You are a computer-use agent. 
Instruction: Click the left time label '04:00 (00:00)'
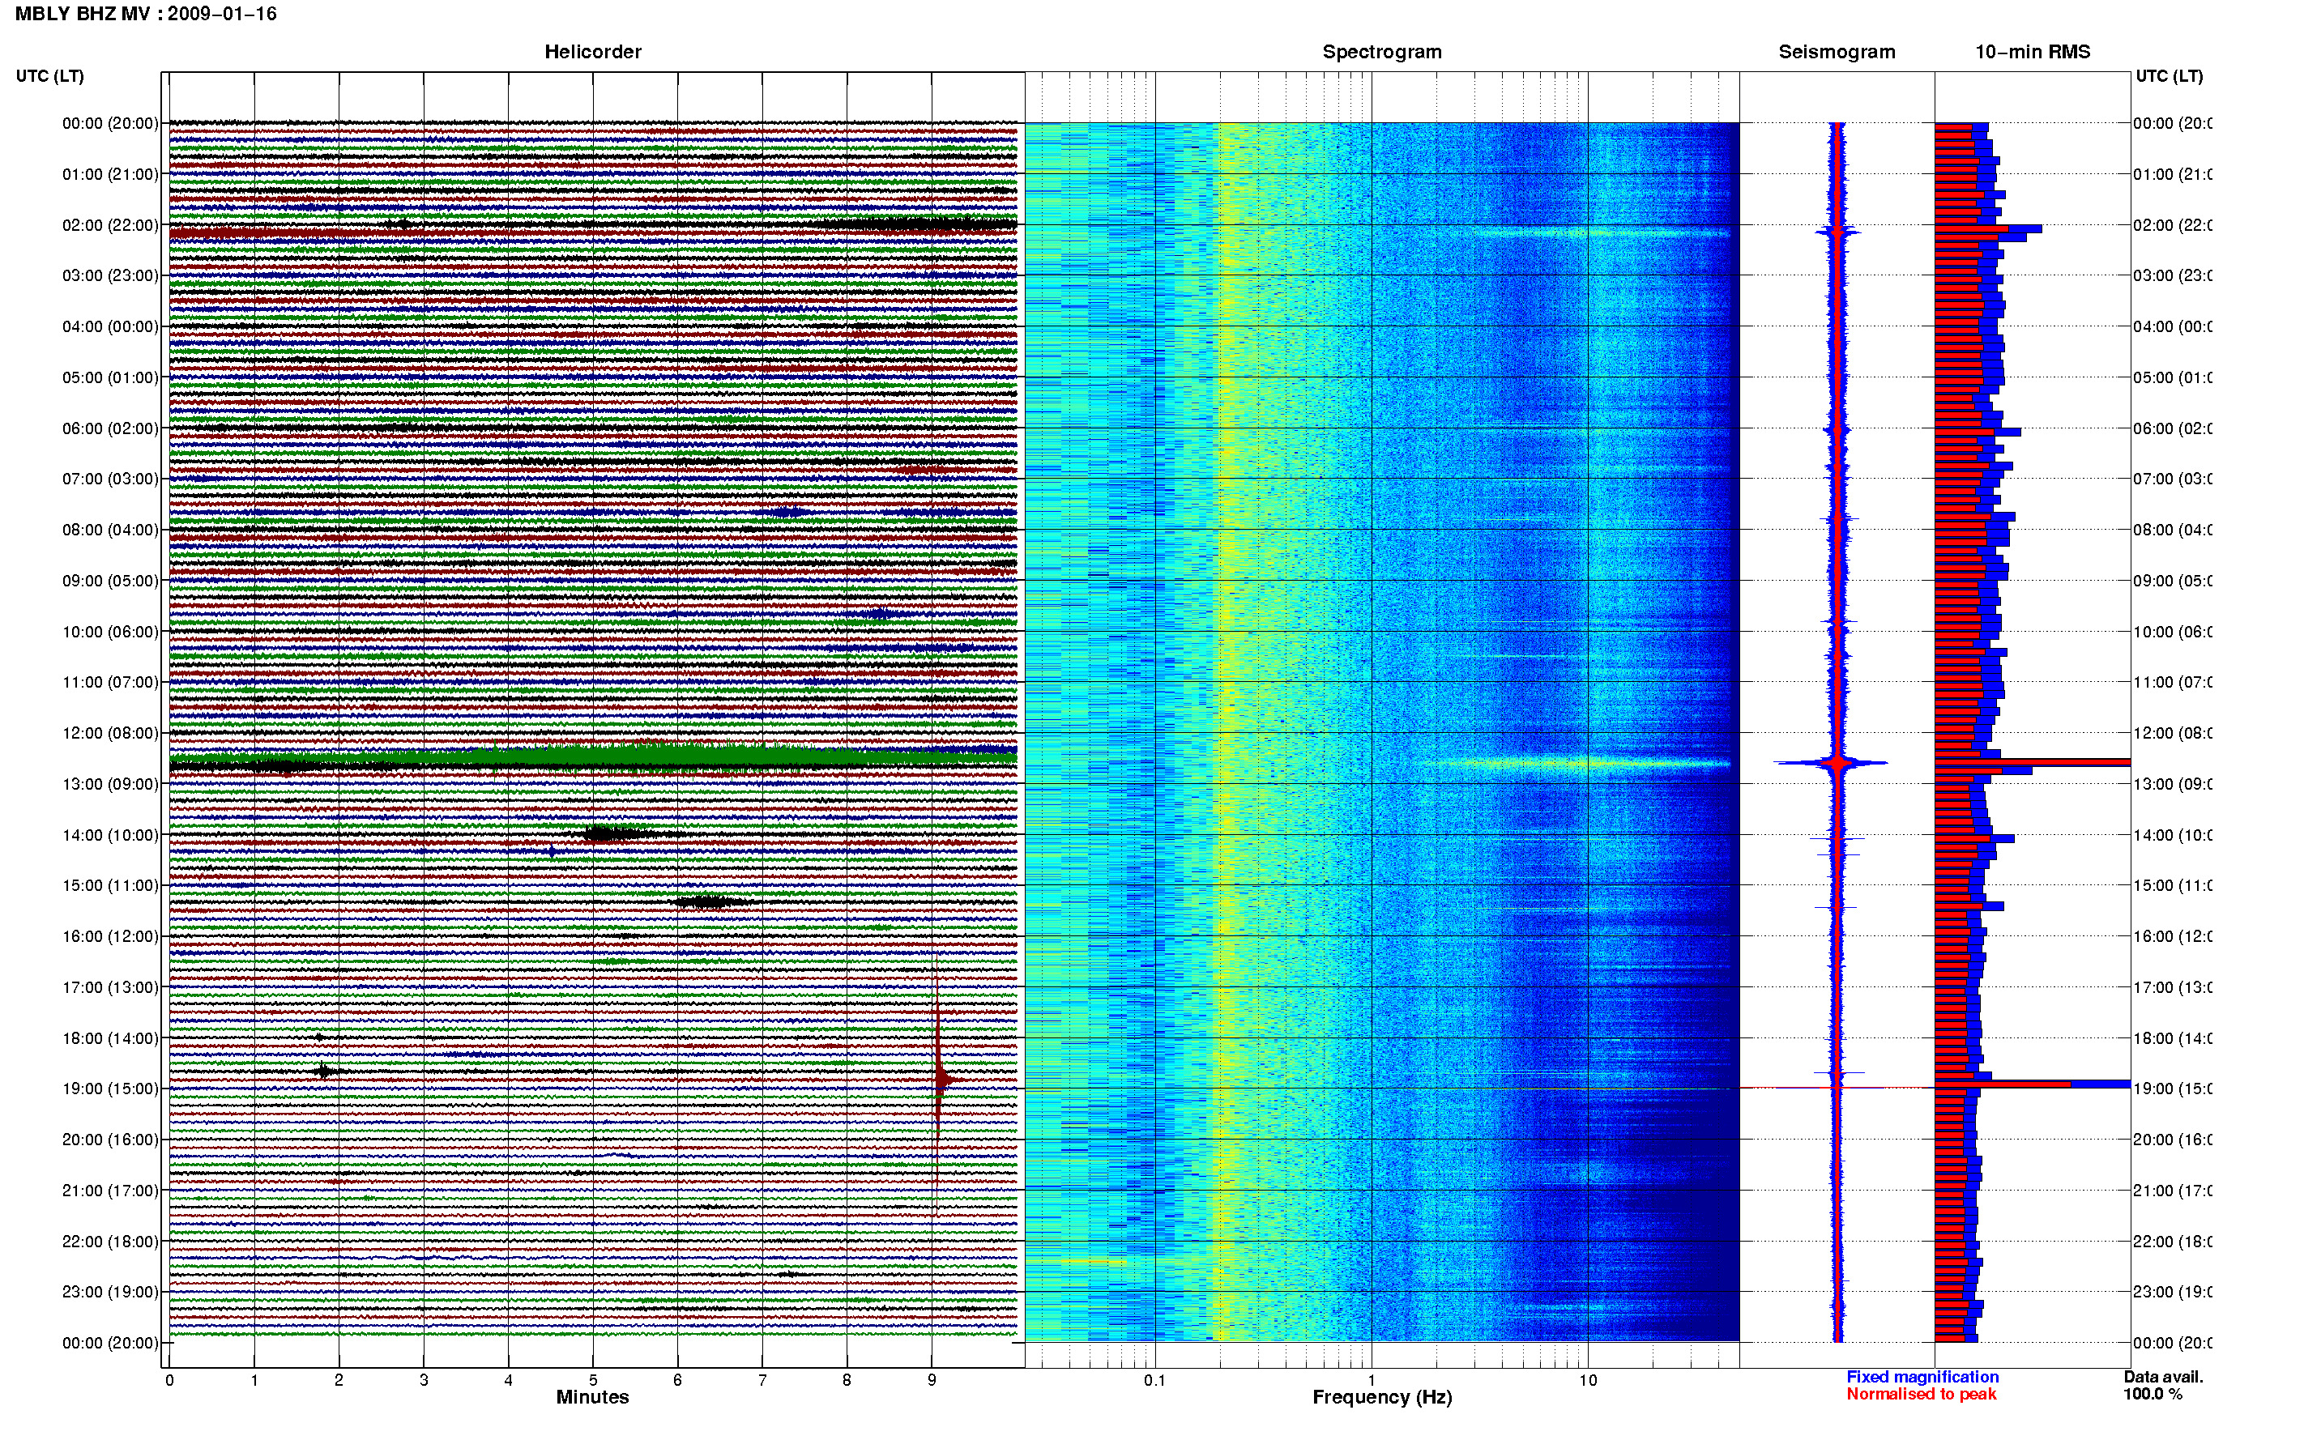pos(110,326)
